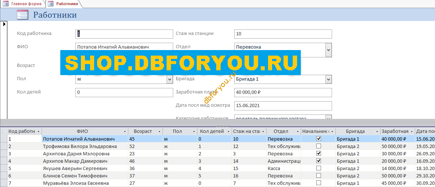The height and width of the screenshot is (187, 435).
Task: Select row selector for record 2
Action: coord(4,146)
